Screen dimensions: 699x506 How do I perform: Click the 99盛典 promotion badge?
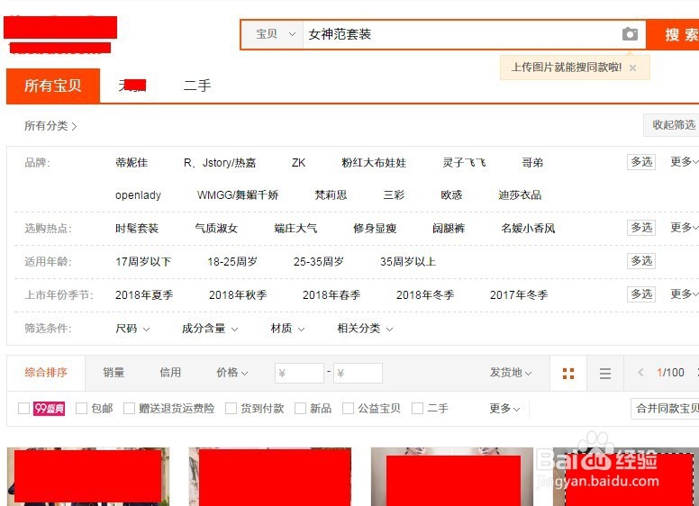49,409
